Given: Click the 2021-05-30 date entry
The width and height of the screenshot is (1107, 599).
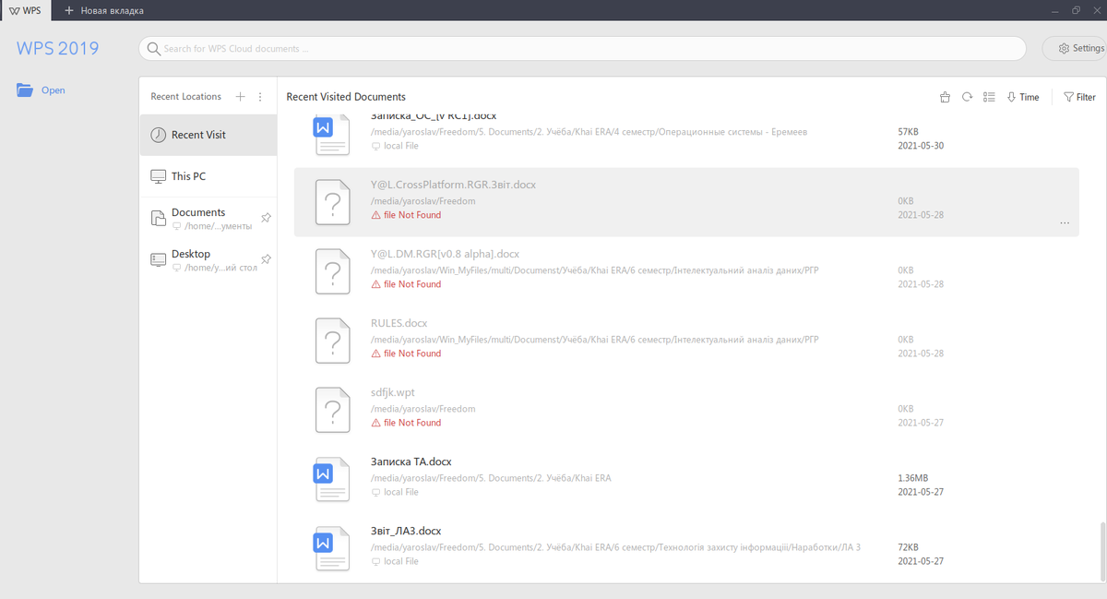Looking at the screenshot, I should point(921,146).
